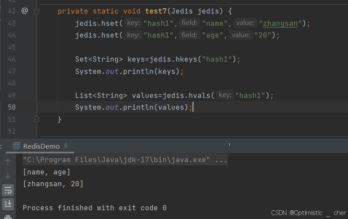348x219 pixels.
Task: Click the "age" field string
Action: [212, 35]
